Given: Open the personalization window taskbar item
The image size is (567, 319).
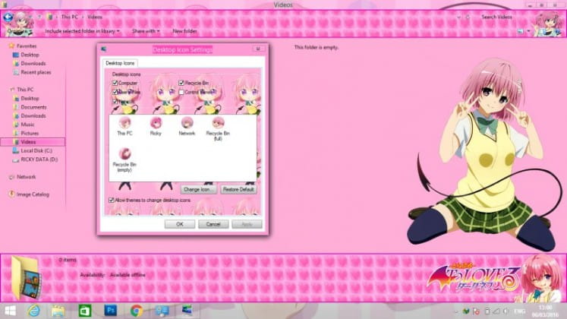Looking at the screenshot, I should pos(187,311).
